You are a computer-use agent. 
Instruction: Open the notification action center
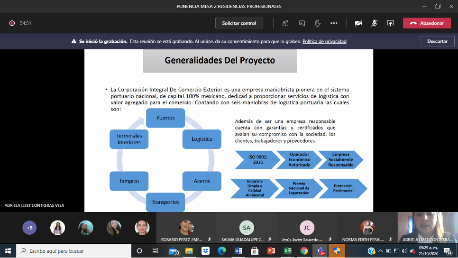(448, 251)
